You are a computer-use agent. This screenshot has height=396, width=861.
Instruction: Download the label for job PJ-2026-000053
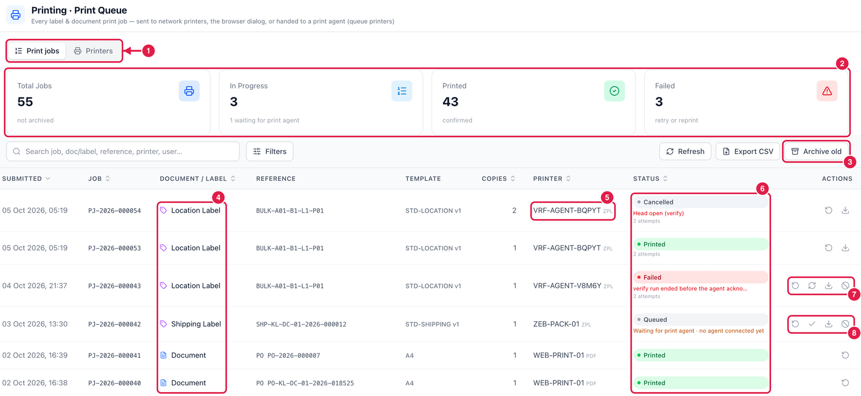coord(845,248)
